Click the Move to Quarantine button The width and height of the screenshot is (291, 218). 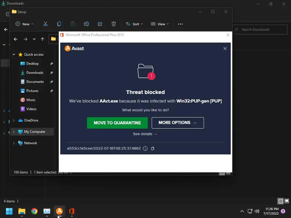(117, 123)
